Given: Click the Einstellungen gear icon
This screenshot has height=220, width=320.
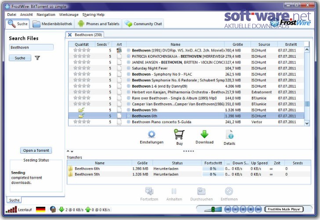Looking at the screenshot, I should coord(151,134).
